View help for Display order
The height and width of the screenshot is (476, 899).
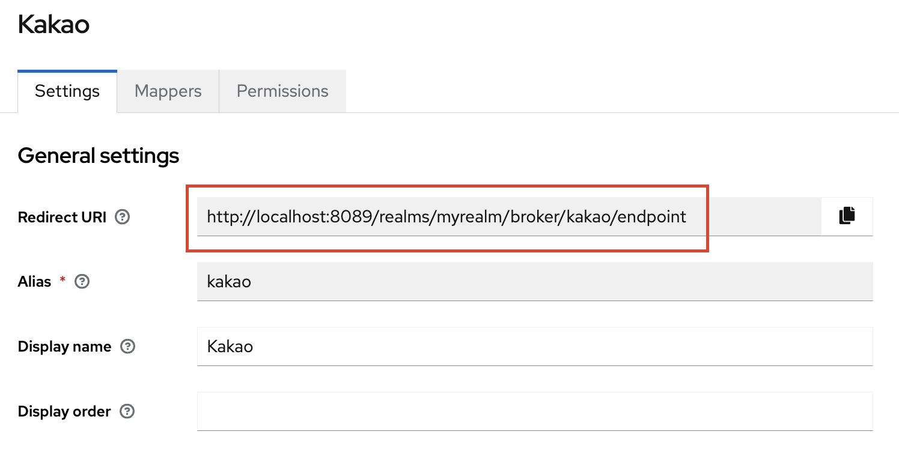click(x=127, y=412)
